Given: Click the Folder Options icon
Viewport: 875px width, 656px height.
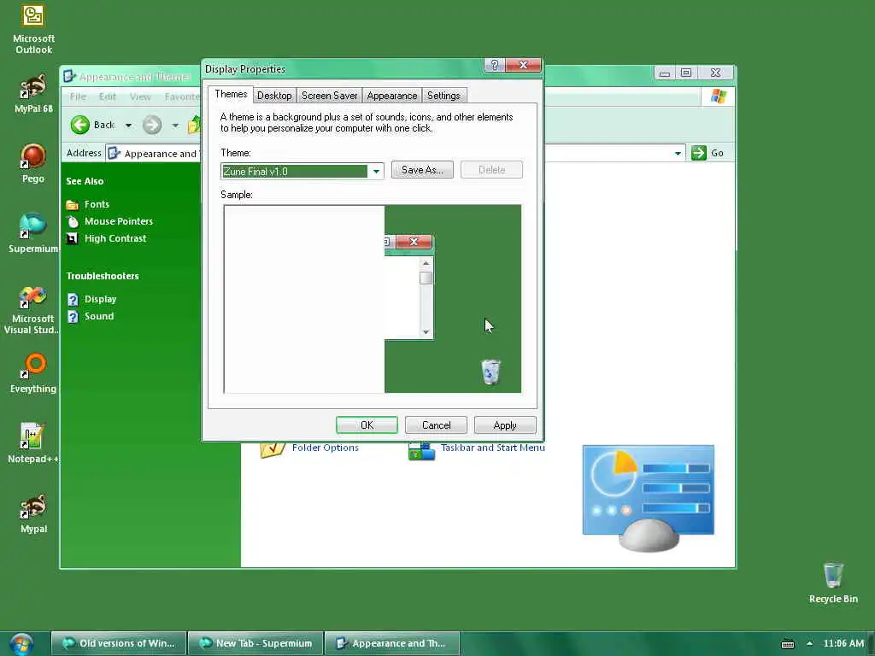Looking at the screenshot, I should click(273, 449).
